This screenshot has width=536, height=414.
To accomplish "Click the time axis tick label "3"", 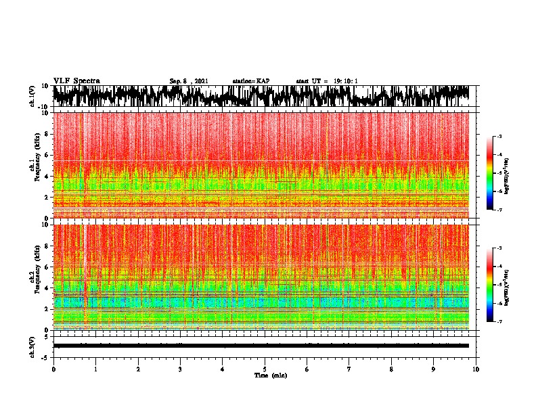I will tap(180, 369).
